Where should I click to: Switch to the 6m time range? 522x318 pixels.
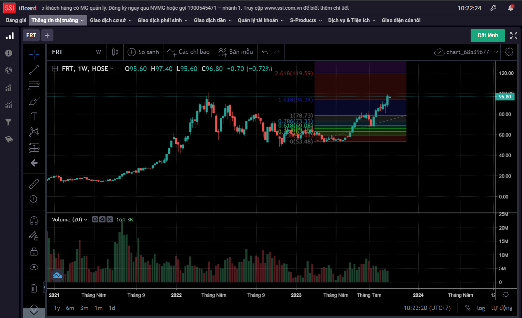tap(70, 308)
